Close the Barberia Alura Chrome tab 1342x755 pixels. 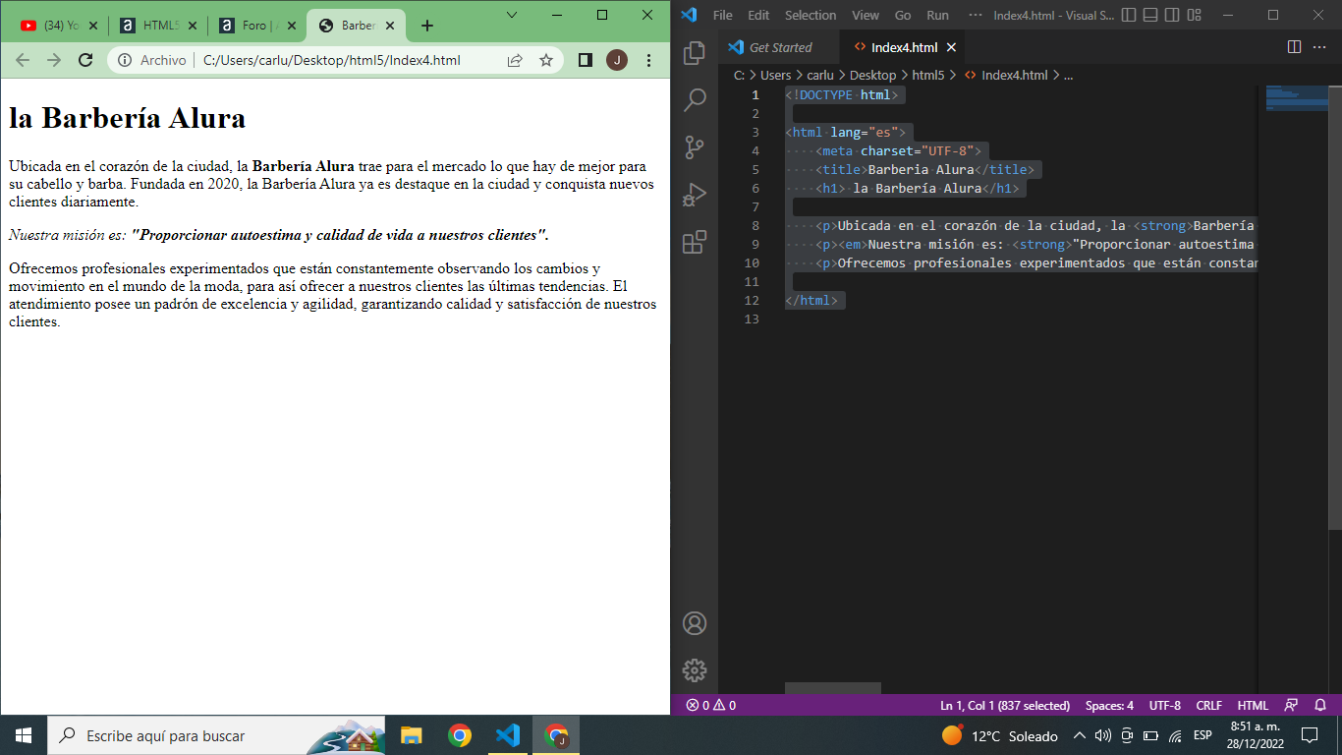point(391,26)
